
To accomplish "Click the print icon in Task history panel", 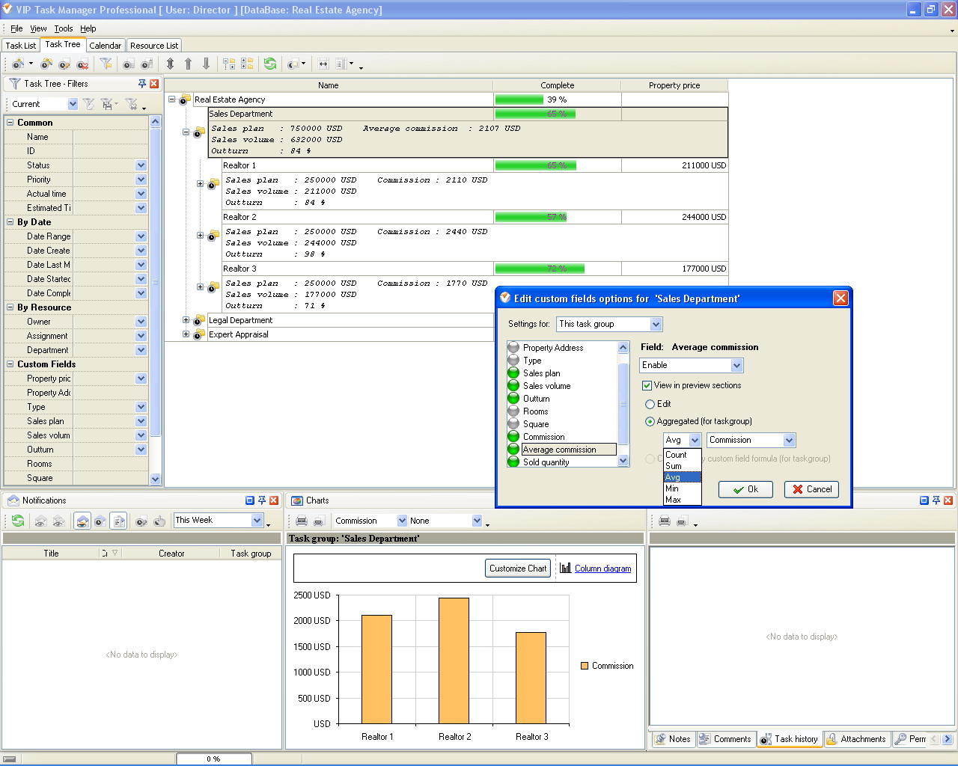I will pyautogui.click(x=665, y=521).
